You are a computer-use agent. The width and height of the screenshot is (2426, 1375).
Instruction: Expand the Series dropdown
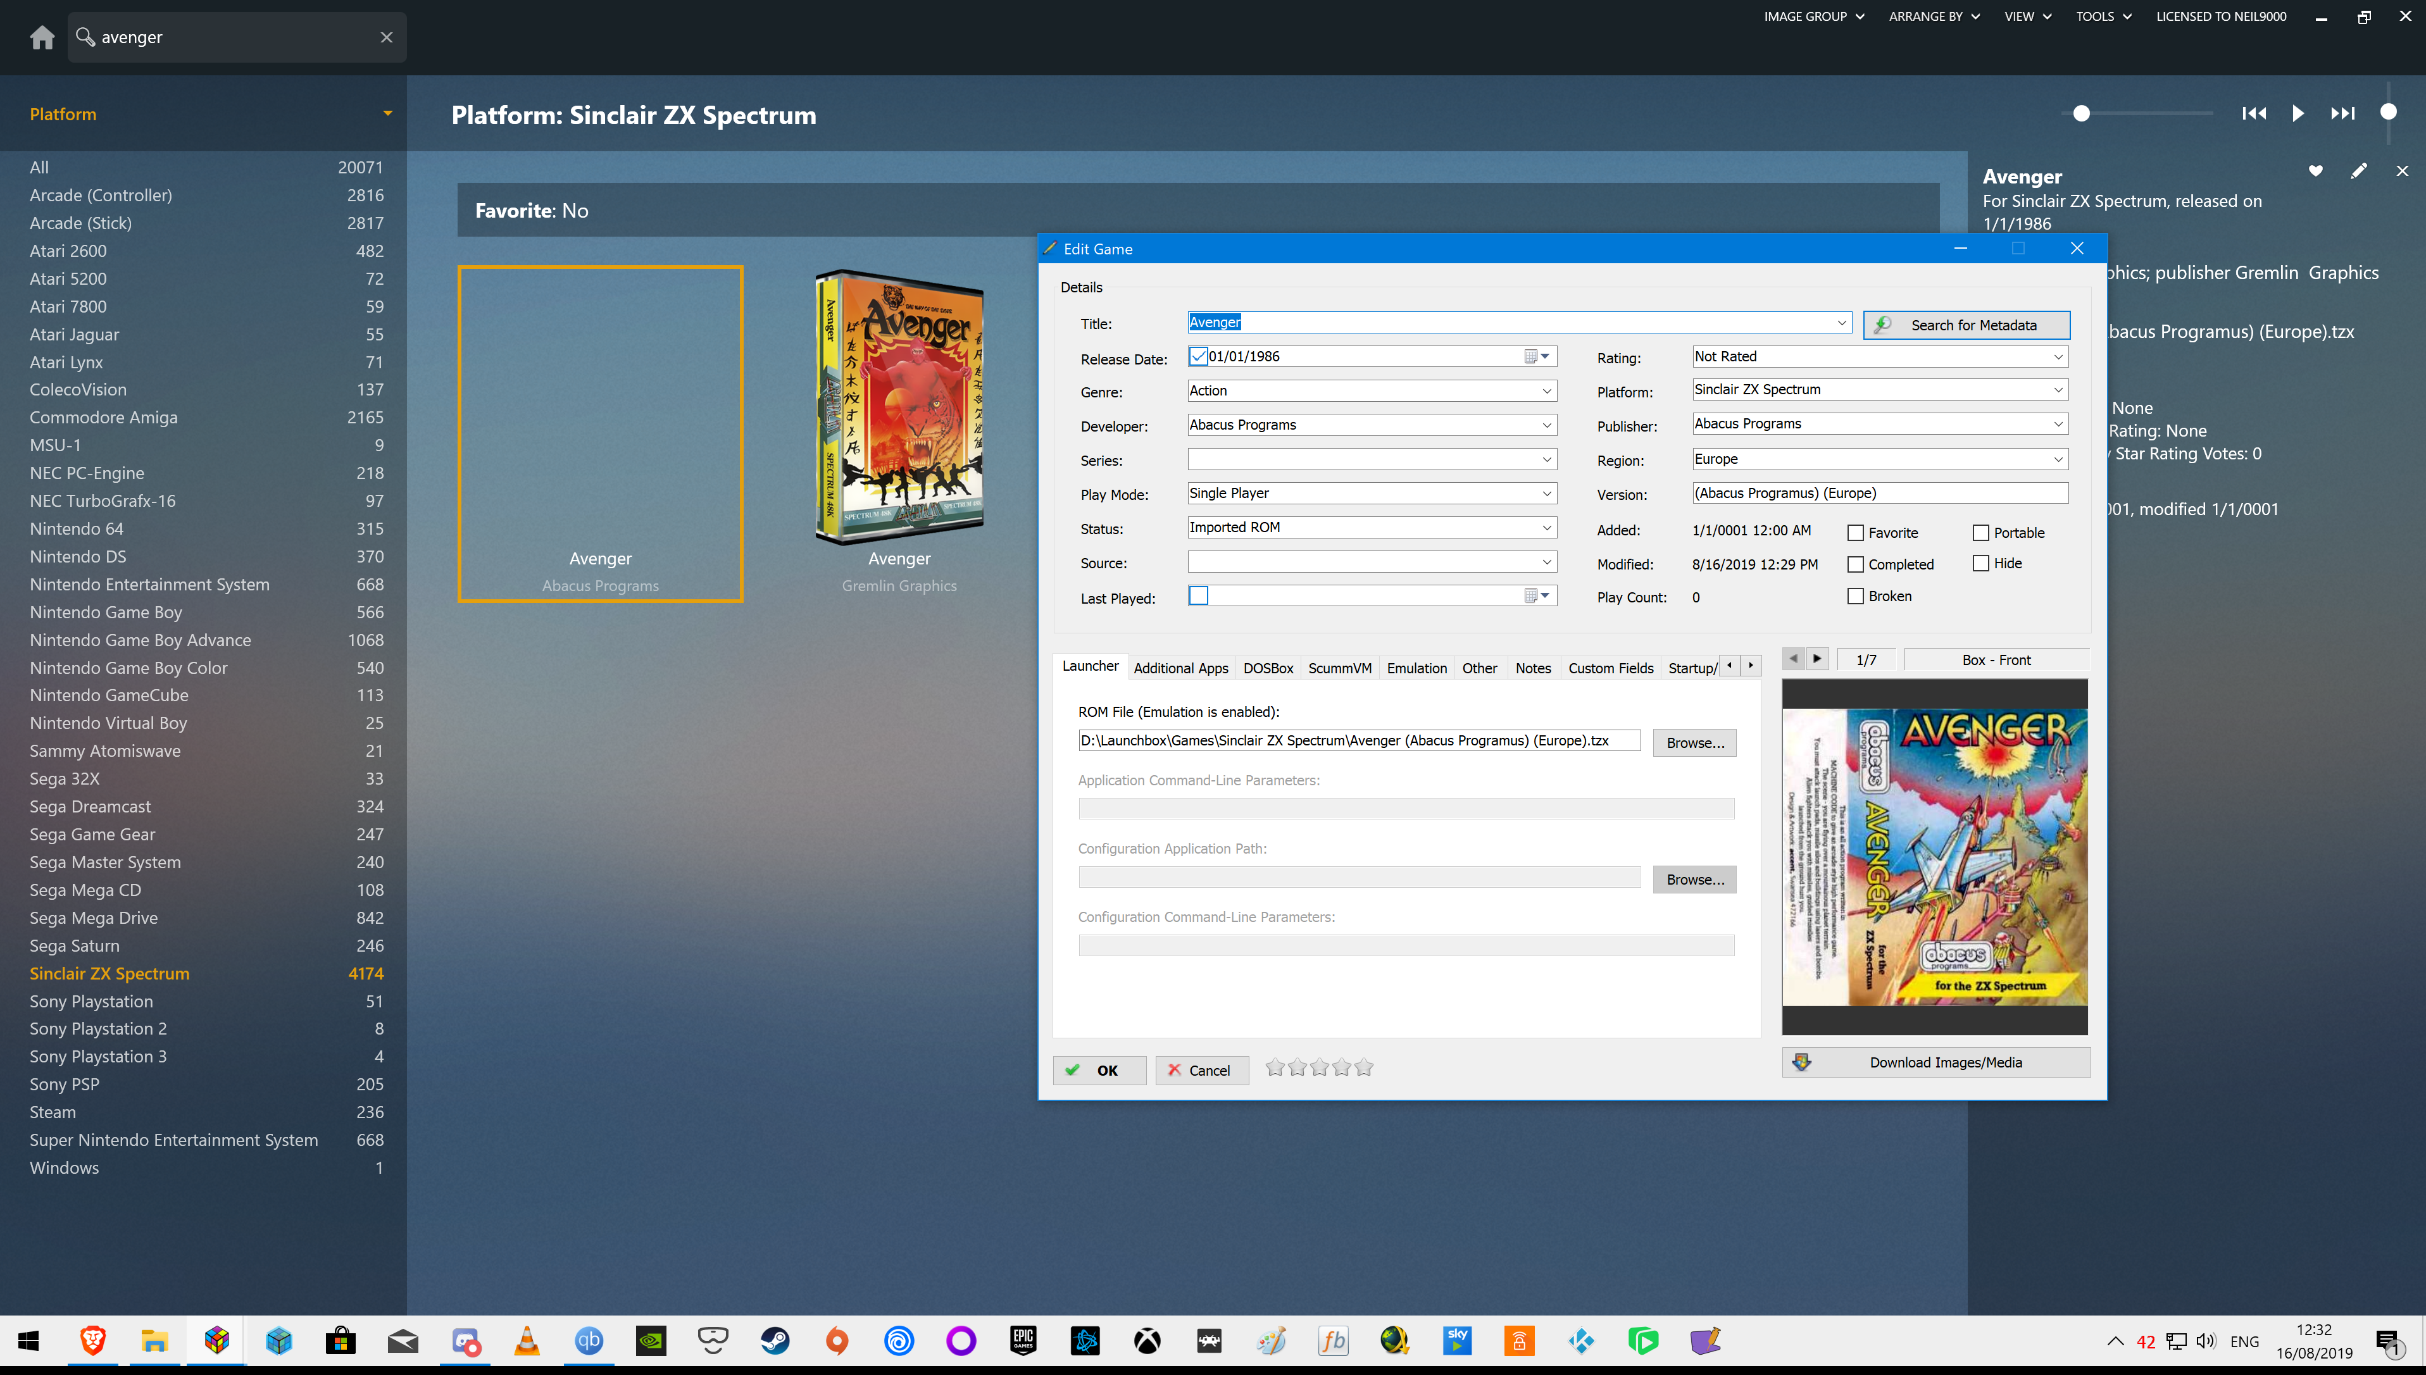1546,459
